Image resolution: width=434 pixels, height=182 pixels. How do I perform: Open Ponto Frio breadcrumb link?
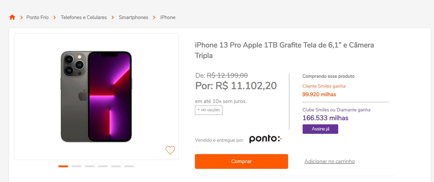click(x=37, y=17)
